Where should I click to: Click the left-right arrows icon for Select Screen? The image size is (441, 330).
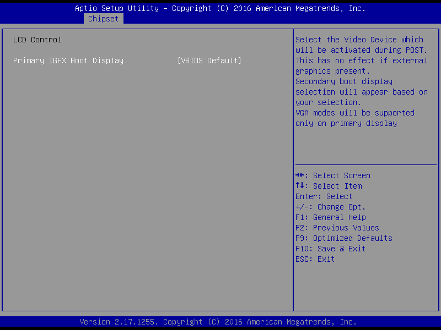pyautogui.click(x=300, y=175)
